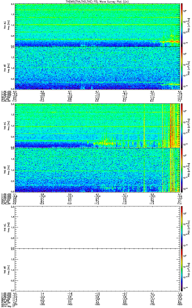Click the PSD color bar beside THA BII panel

pyautogui.click(x=182, y=68)
